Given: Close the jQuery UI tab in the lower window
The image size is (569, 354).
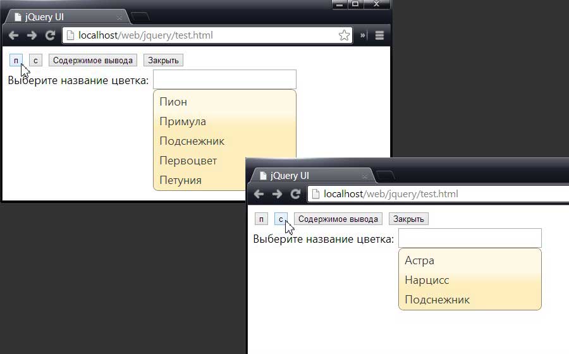Looking at the screenshot, I should tap(364, 176).
